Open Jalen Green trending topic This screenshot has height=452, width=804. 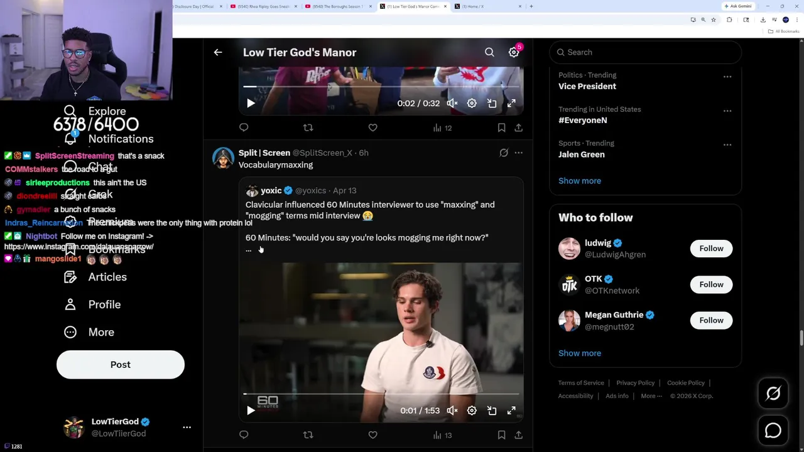point(582,154)
